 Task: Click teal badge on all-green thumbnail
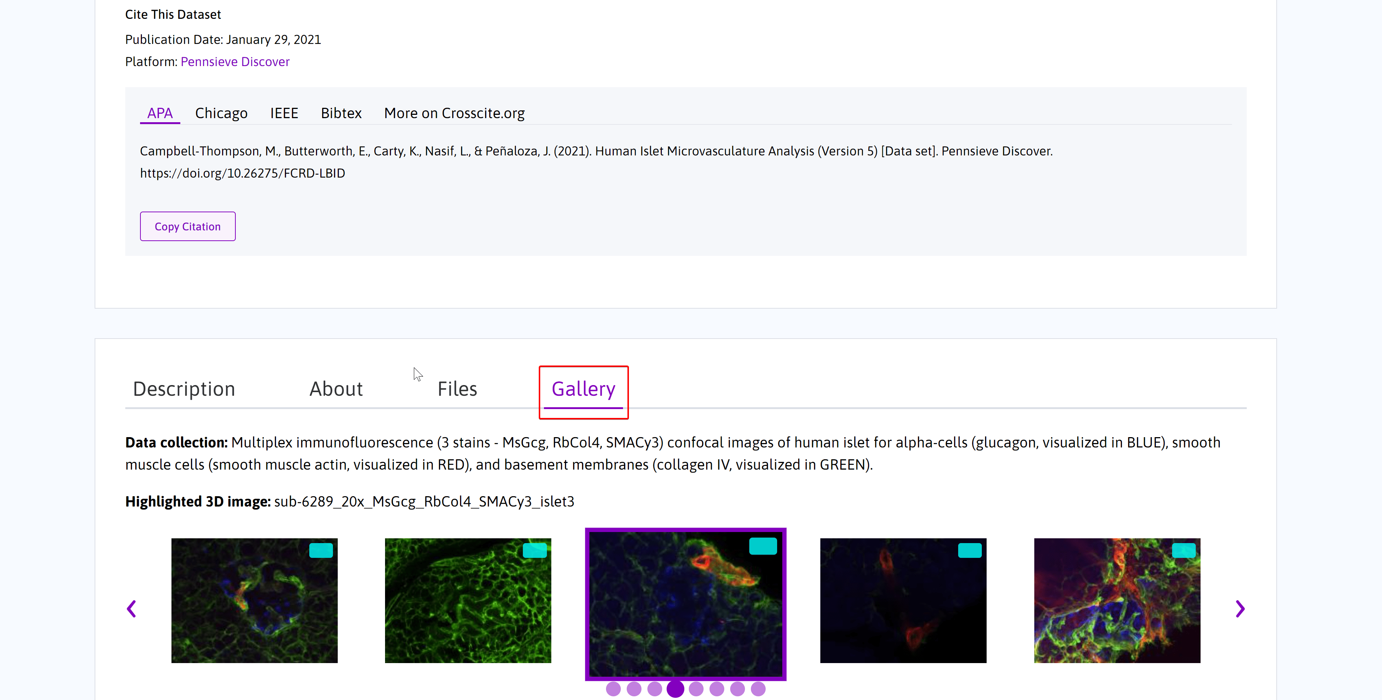pyautogui.click(x=534, y=550)
